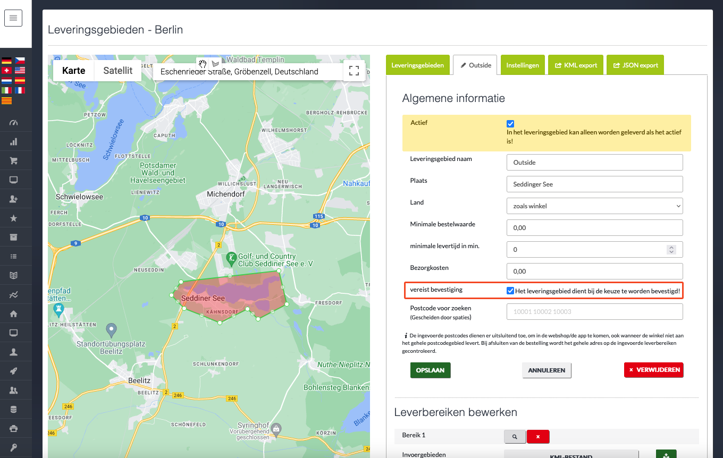
Task: Open the shopping cart sidebar icon
Action: point(14,161)
